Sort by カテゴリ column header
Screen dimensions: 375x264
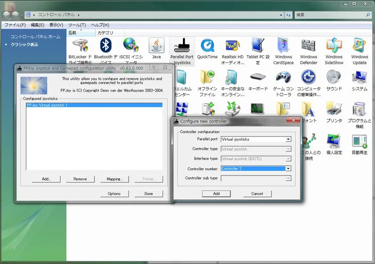(110, 33)
